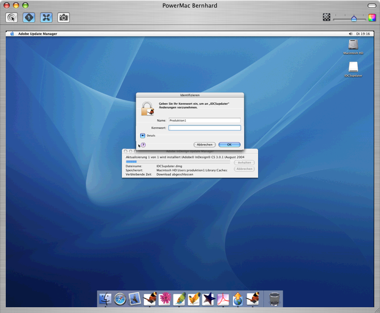Toggle the control/observe mode button in the toolbar
The image size is (380, 313).
pos(12,18)
